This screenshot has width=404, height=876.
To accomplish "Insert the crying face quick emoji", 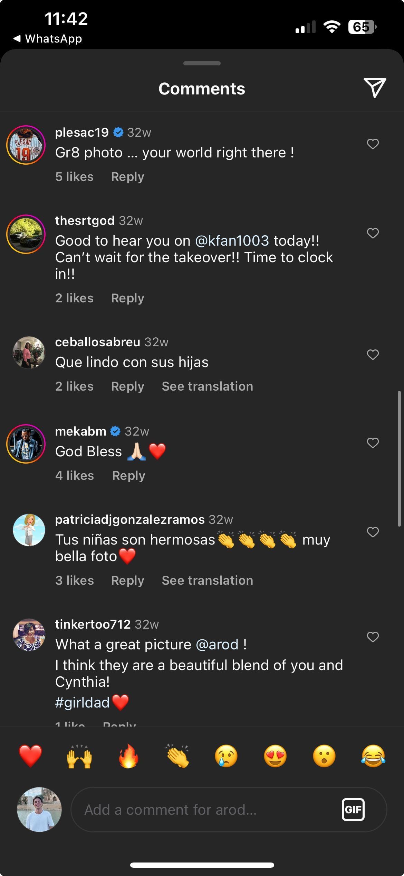I will pos(226,756).
